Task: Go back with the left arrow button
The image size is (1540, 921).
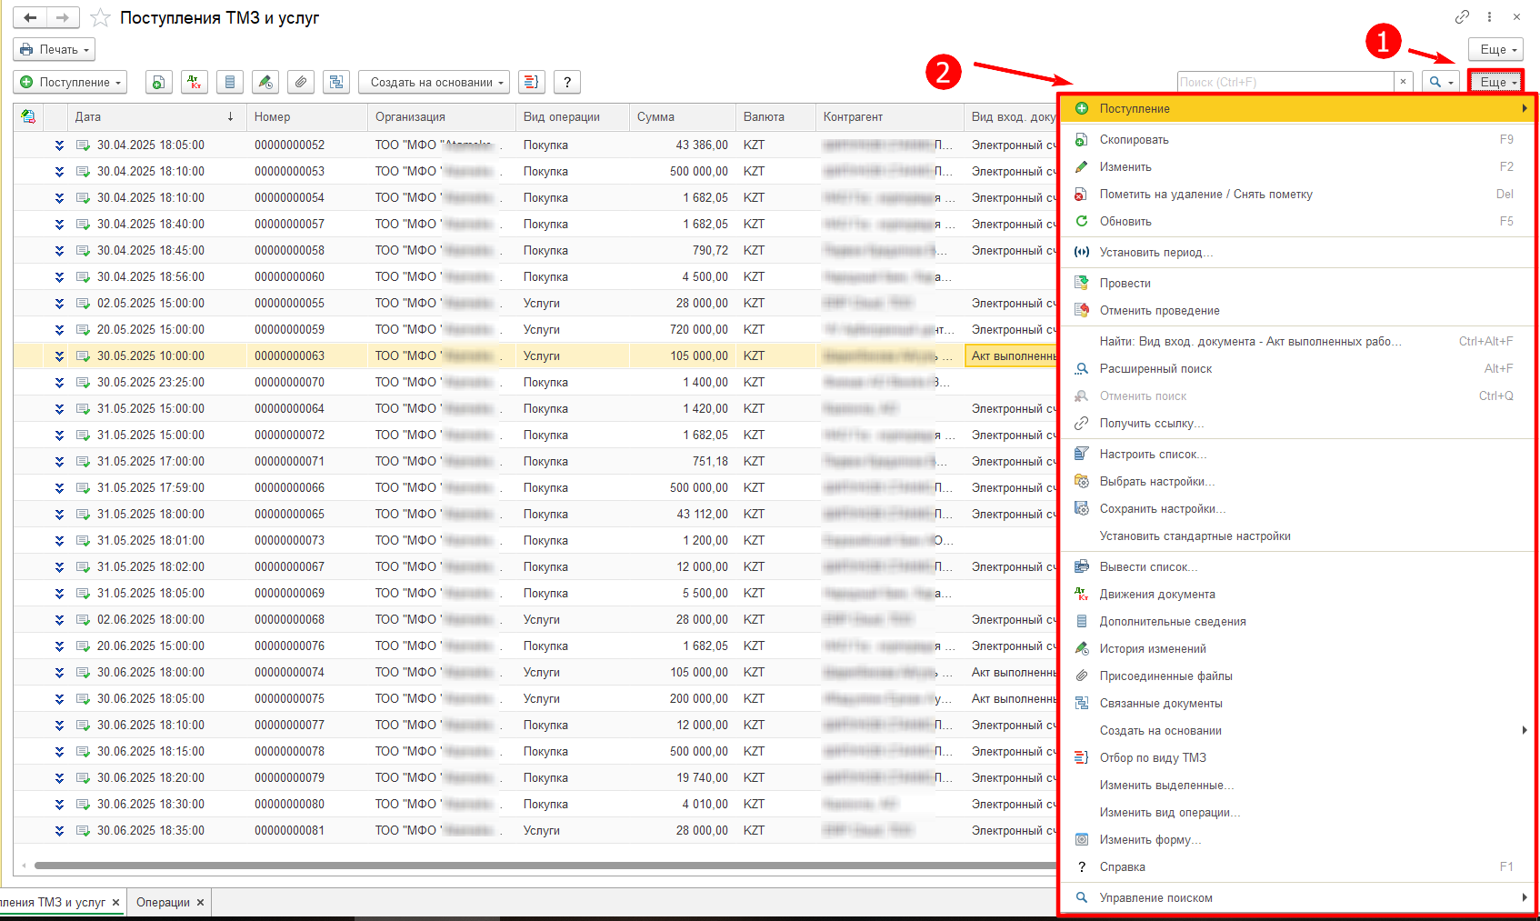Action: click(30, 17)
